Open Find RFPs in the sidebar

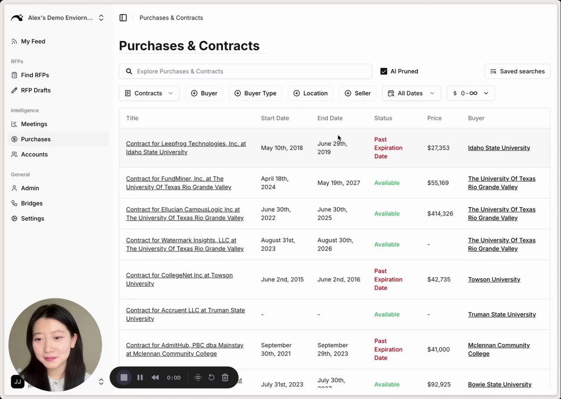click(35, 75)
